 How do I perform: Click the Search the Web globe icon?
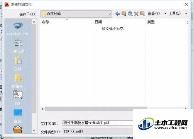130,13
